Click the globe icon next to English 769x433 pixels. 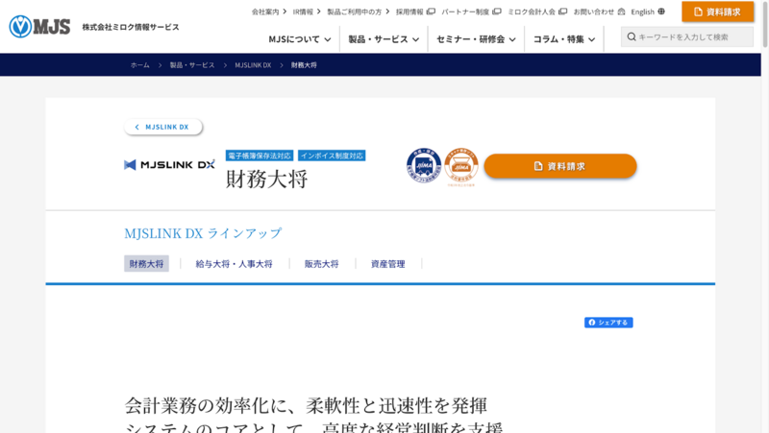661,12
